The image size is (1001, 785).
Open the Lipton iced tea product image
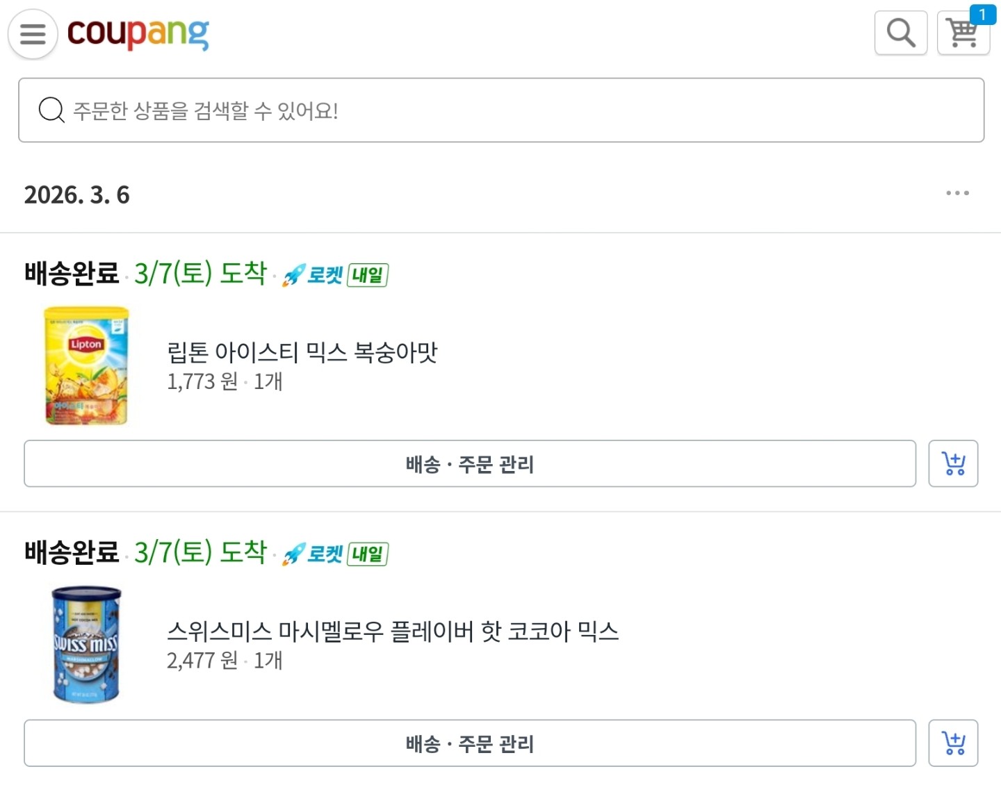tap(86, 366)
